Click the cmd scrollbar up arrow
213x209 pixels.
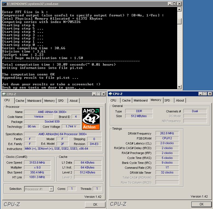pos(179,9)
